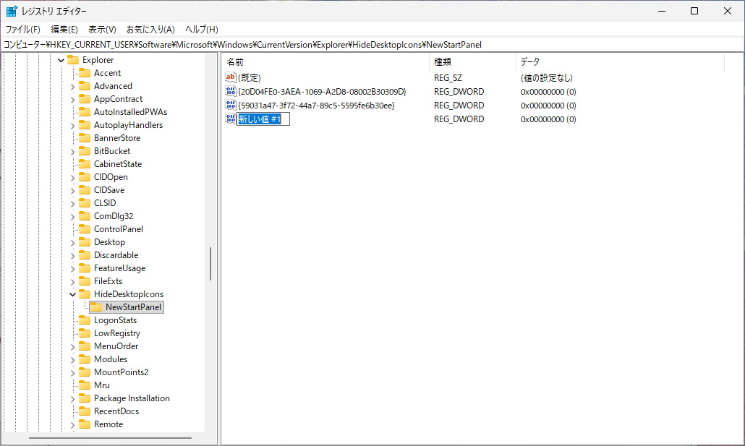Click the DWORD icon for {59031a47-3f72-44a7-89c5-5595fe6b30ee}
Screen dimensions: 745x446
[231, 106]
